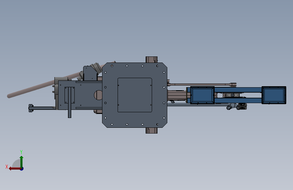Screen dimensions: 293x190
Task: Click the 'Y' axis label
Action: tap(21, 152)
